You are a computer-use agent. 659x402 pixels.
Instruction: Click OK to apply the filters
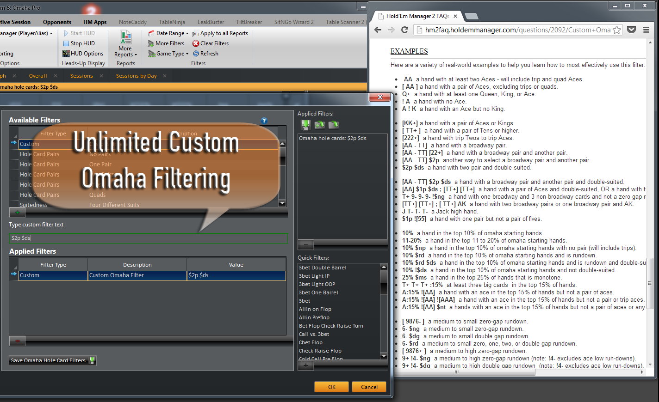tap(332, 387)
